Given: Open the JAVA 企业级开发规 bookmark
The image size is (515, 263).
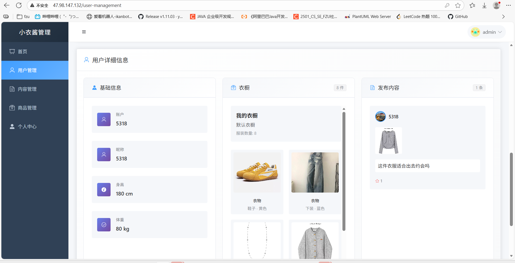Looking at the screenshot, I should pyautogui.click(x=212, y=17).
